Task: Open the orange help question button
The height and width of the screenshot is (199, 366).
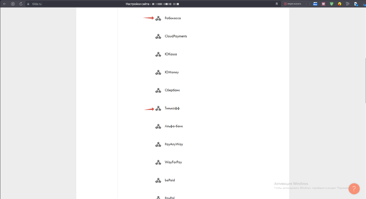Action: point(354,189)
